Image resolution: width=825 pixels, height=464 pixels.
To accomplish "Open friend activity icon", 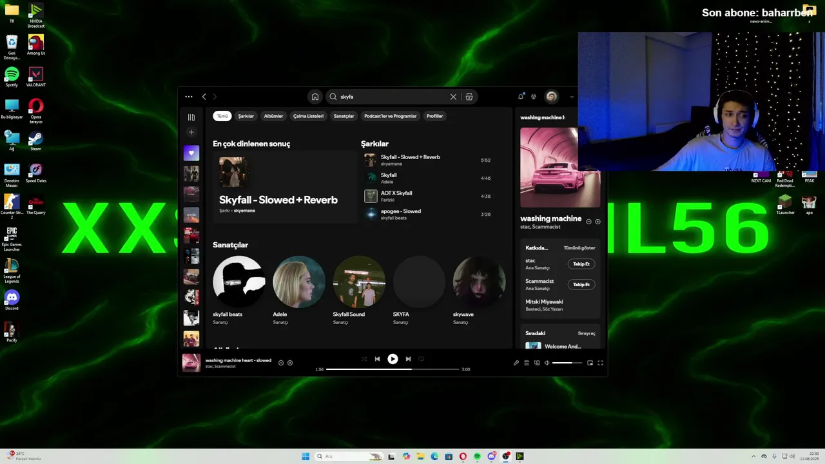I will click(x=534, y=97).
